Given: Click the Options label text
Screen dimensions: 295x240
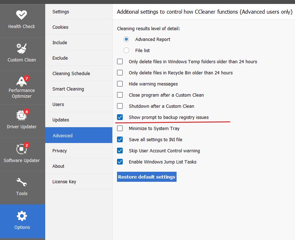Looking at the screenshot, I should coord(22,227).
